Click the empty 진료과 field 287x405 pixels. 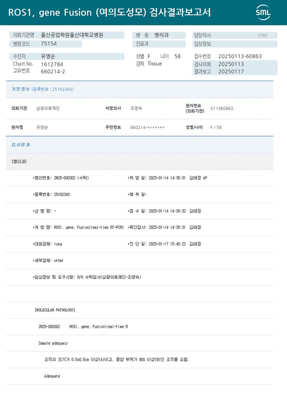pos(159,44)
